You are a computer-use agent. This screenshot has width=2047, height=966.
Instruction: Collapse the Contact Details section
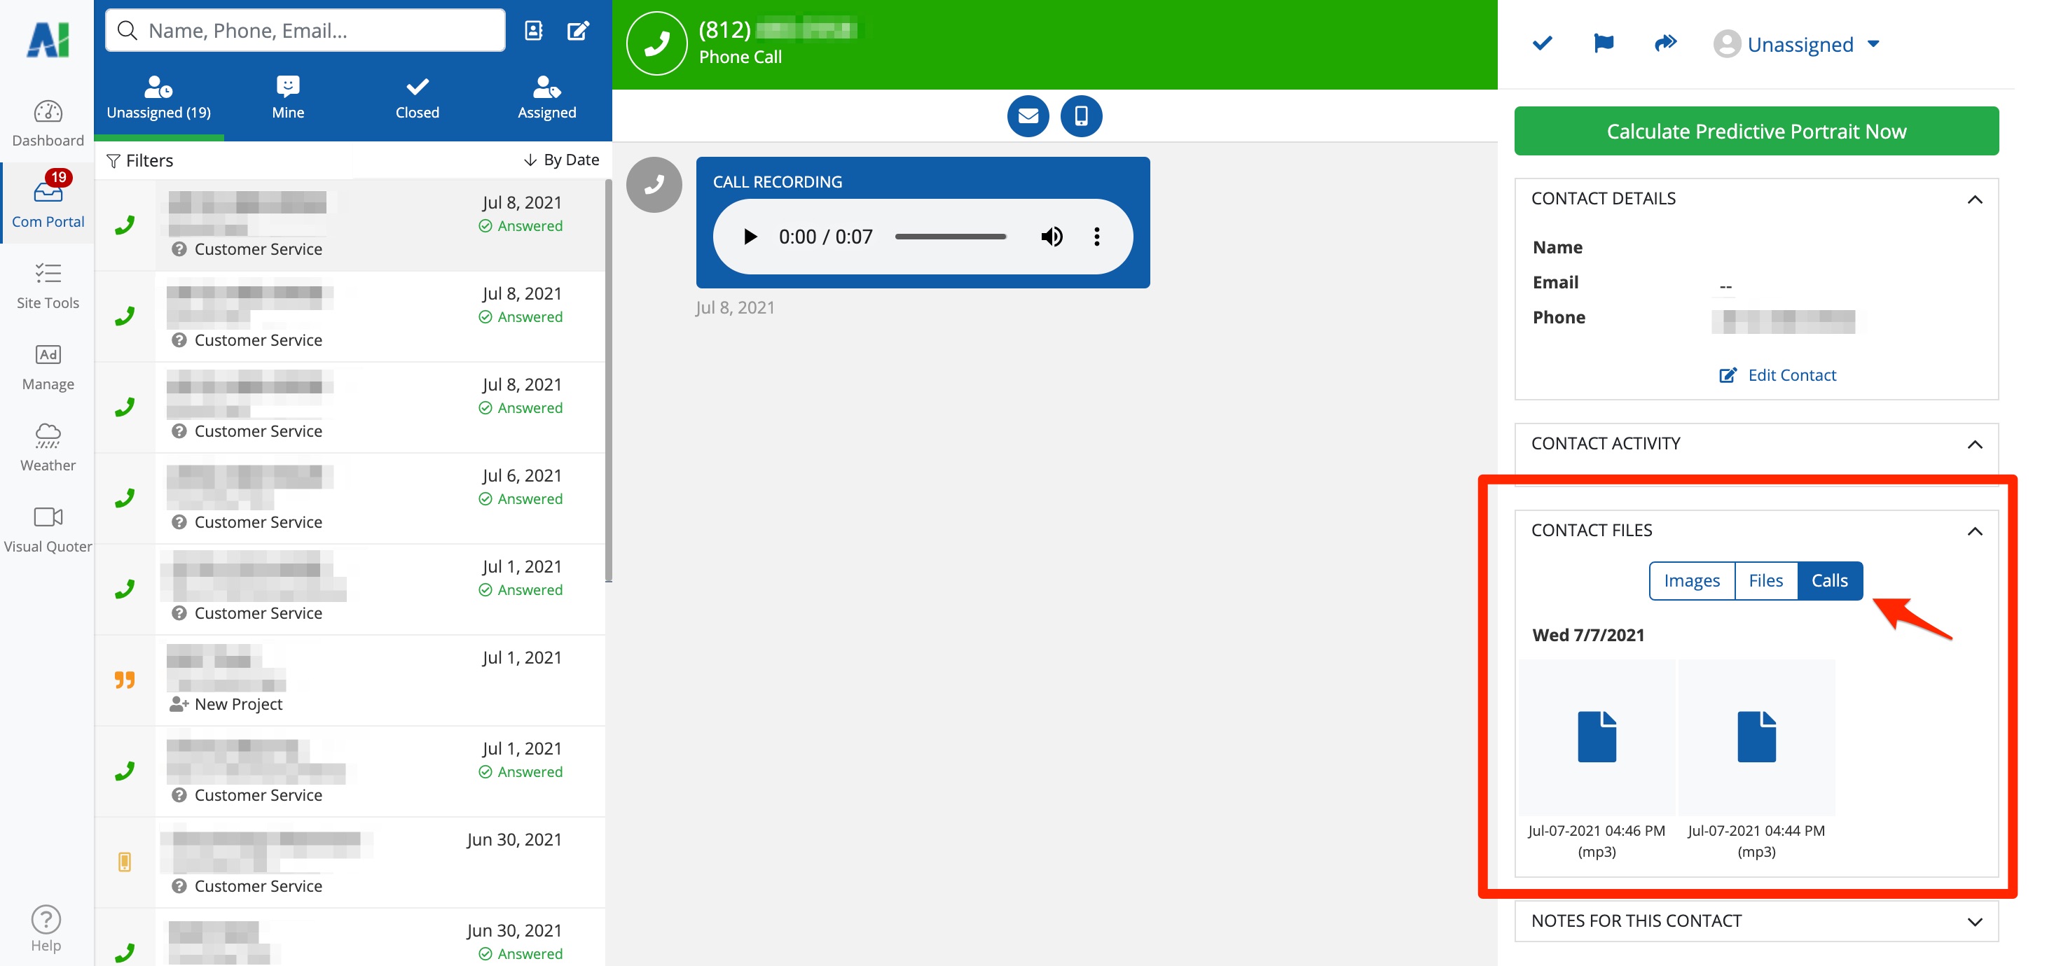pyautogui.click(x=1974, y=198)
